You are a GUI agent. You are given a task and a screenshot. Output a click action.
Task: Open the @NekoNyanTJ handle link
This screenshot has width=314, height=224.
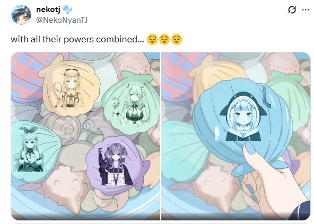(x=62, y=20)
